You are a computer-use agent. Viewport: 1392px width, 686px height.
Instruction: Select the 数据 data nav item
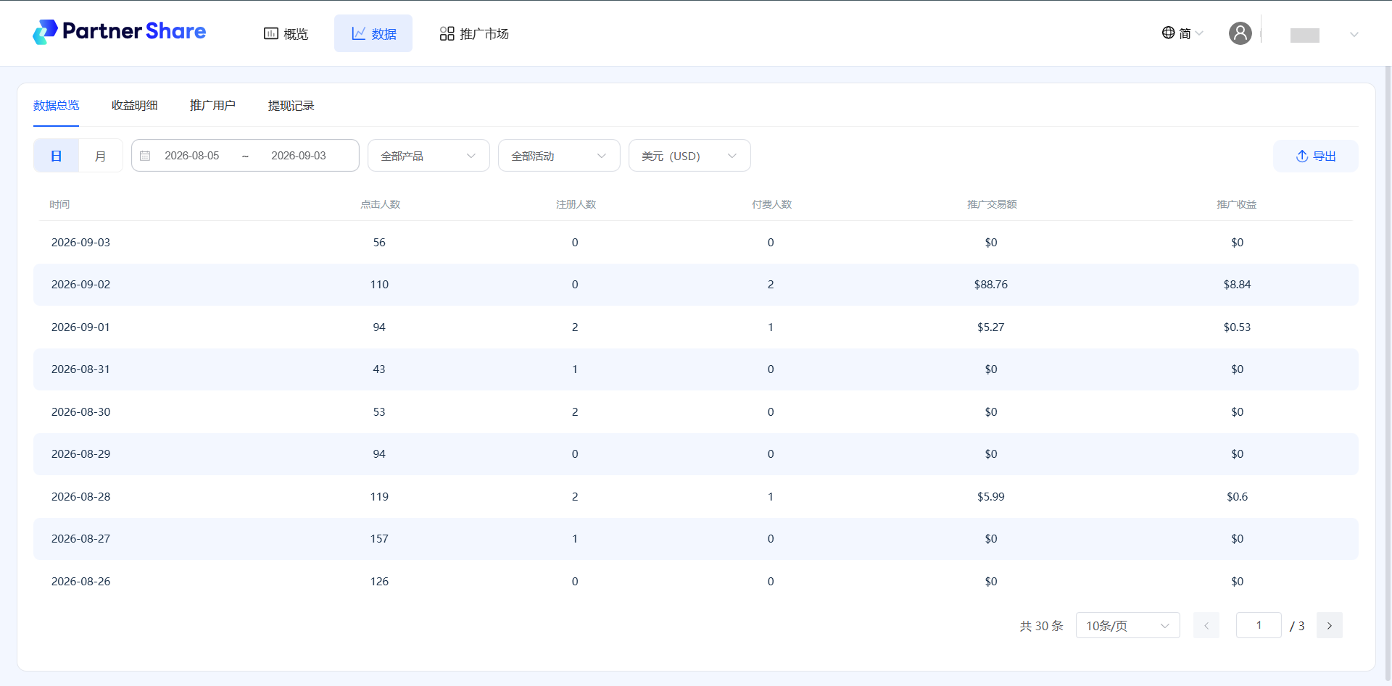tap(373, 33)
